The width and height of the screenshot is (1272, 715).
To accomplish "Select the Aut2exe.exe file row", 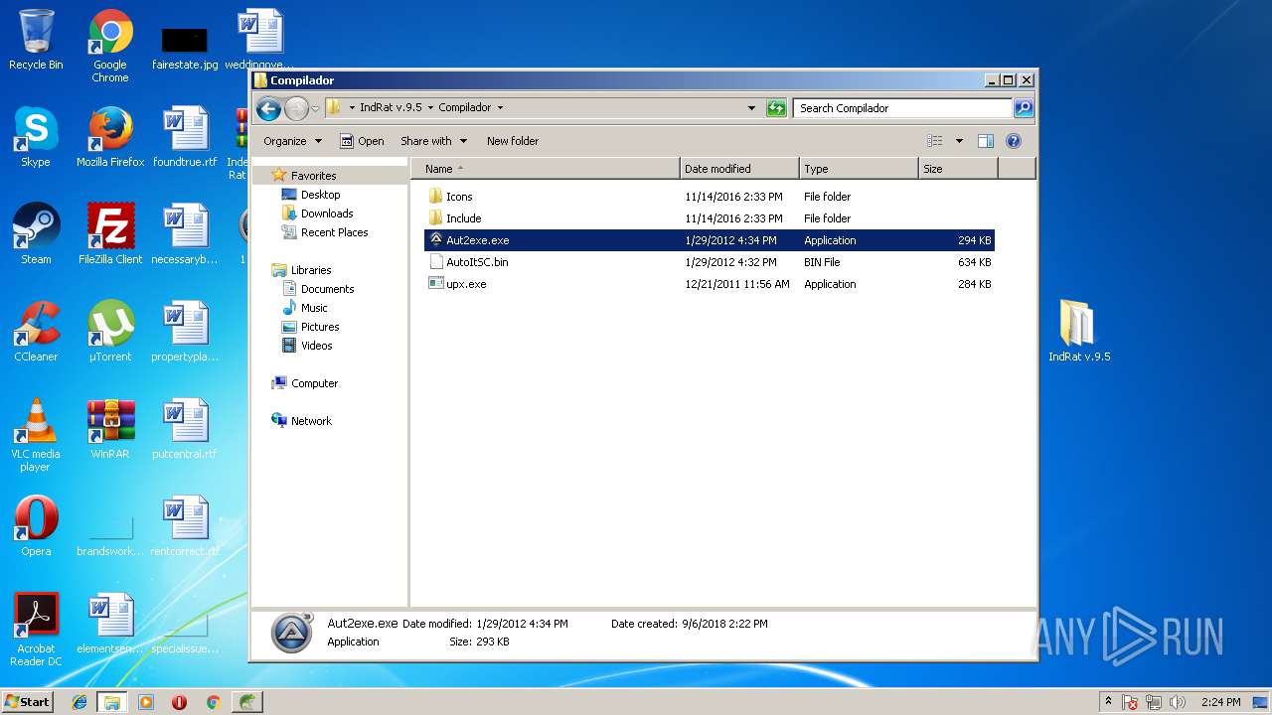I will coord(709,240).
